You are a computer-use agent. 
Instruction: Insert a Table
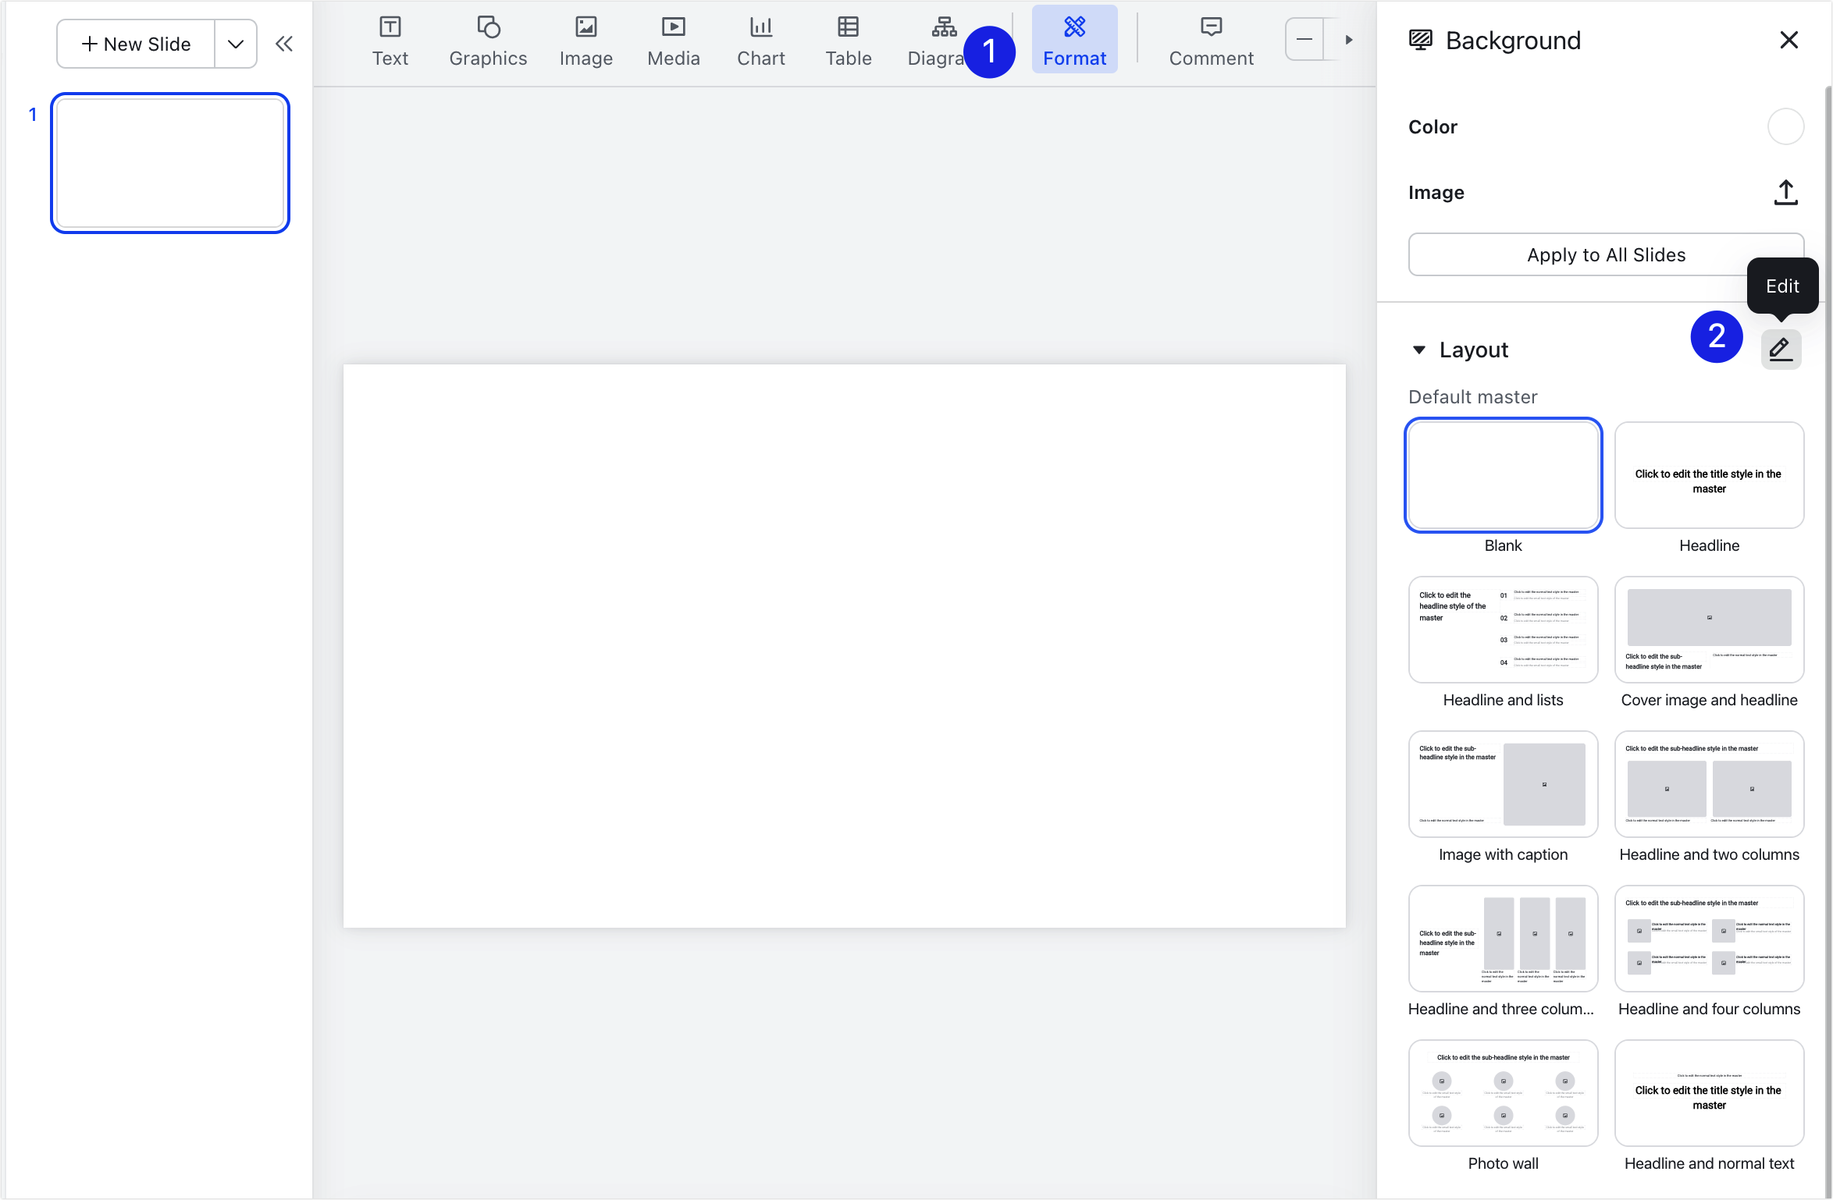(848, 41)
